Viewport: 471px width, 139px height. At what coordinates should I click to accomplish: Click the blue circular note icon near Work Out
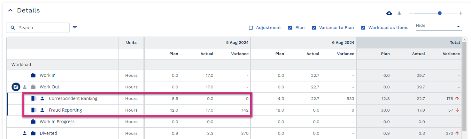tap(16, 87)
